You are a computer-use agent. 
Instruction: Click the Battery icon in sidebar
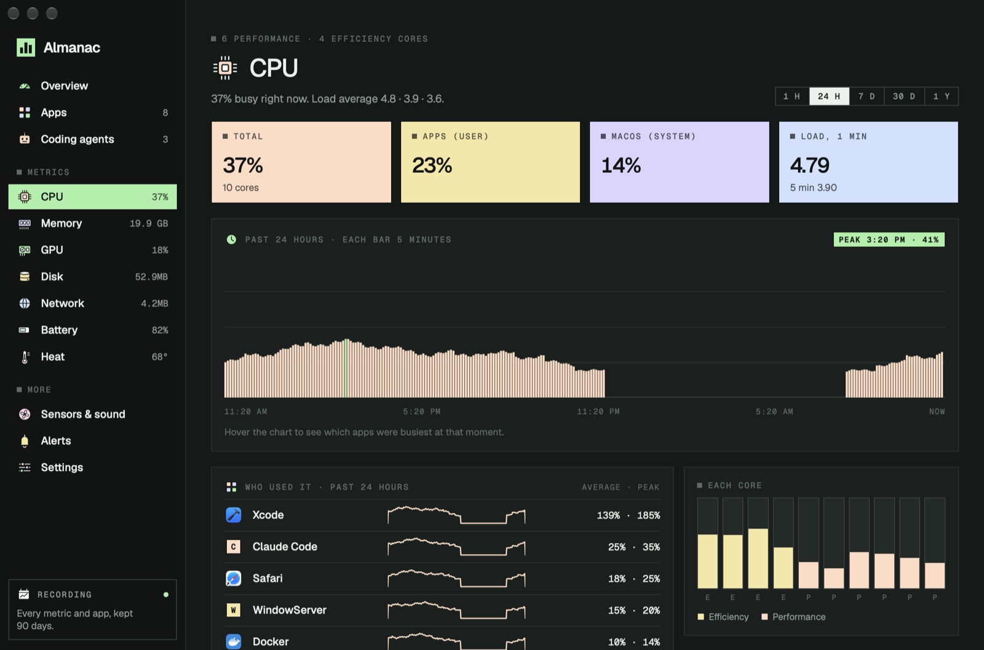pos(25,330)
